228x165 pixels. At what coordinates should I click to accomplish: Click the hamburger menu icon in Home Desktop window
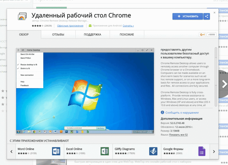(18, 50)
